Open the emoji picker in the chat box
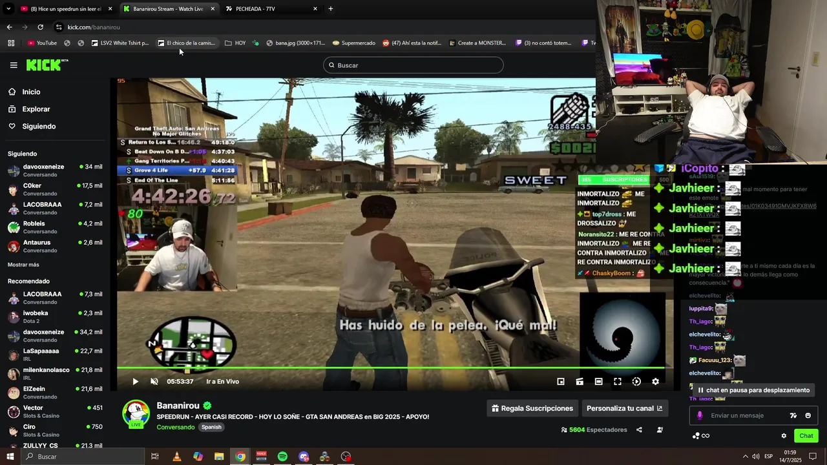827x465 pixels. pyautogui.click(x=808, y=415)
